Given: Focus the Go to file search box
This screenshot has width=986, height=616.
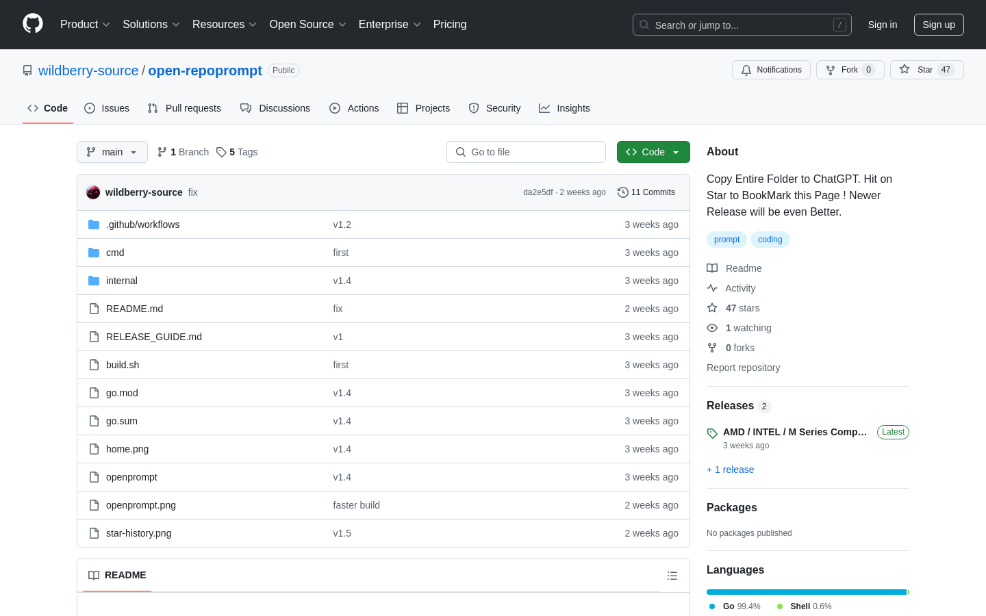Looking at the screenshot, I should point(526,152).
